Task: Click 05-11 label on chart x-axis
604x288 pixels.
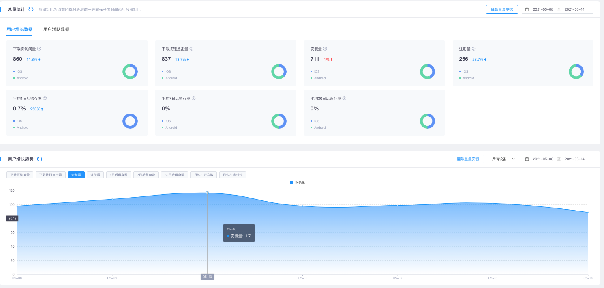Action: (x=302, y=278)
